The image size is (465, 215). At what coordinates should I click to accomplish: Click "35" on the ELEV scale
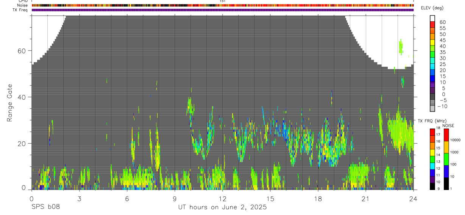click(442, 52)
